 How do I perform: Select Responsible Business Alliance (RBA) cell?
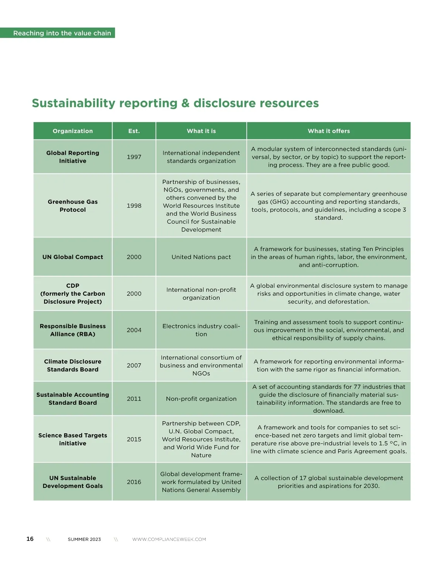(73, 330)
